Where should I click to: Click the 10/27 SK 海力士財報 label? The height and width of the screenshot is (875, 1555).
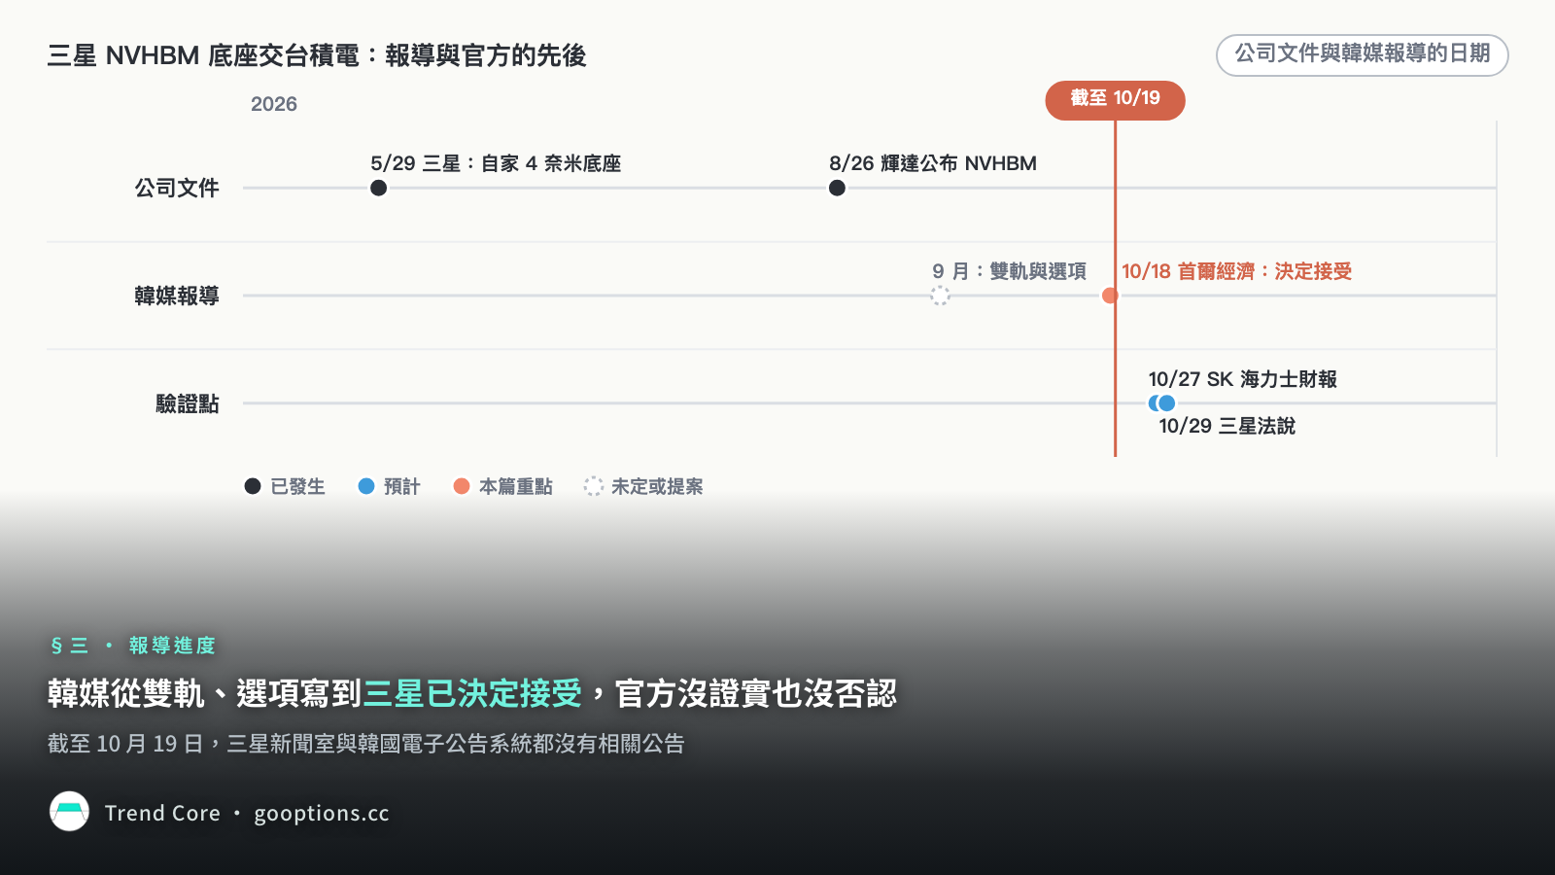(1242, 379)
